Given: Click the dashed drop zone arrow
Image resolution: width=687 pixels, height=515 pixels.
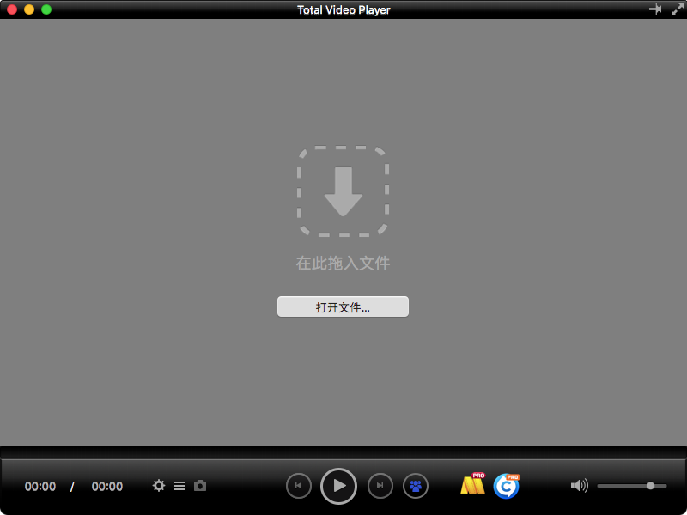Looking at the screenshot, I should pos(343,191).
